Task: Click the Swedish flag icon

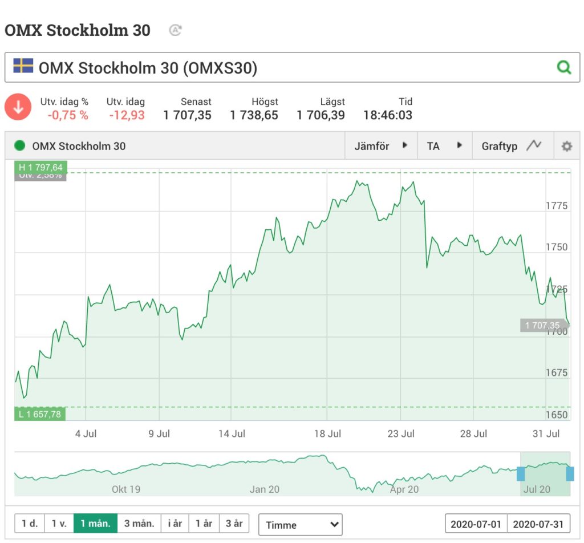Action: coord(23,66)
